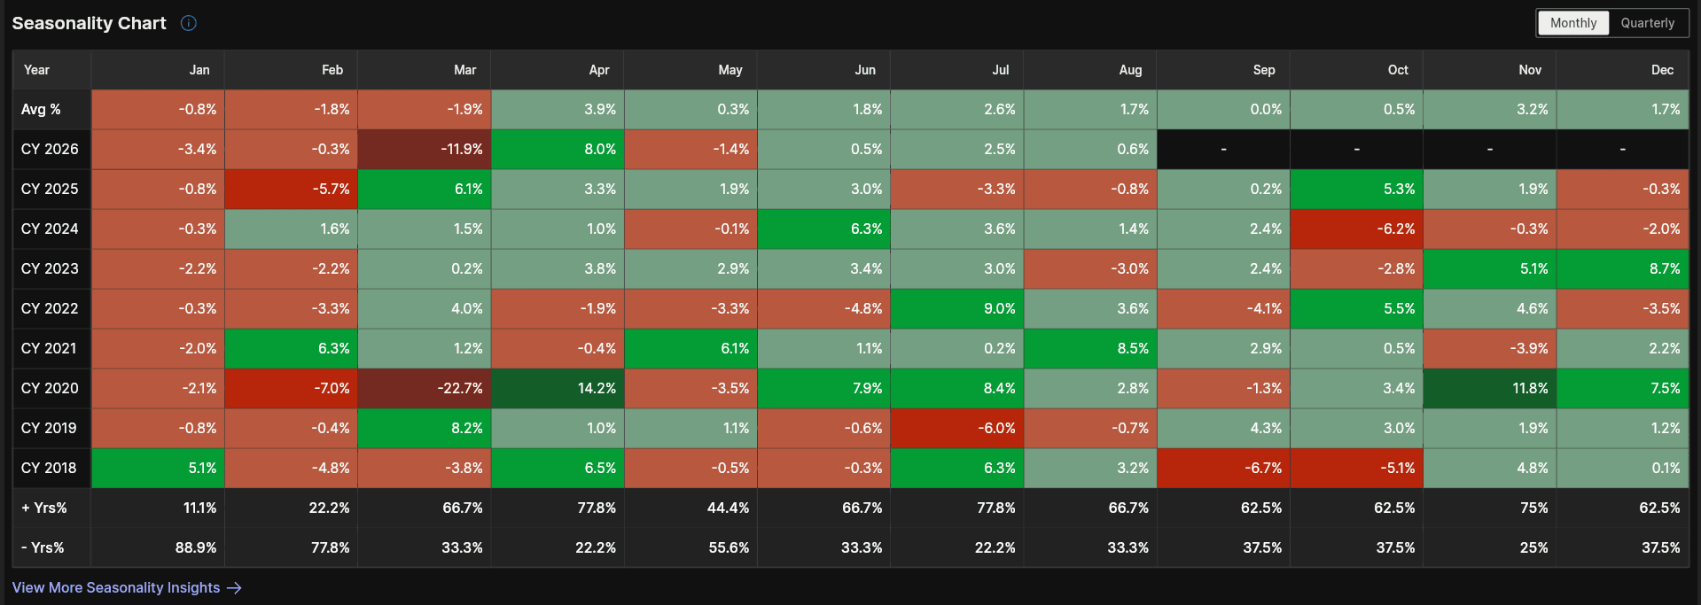1701x605 pixels.
Task: Click the CY 2020 March -22.7% cell
Action: point(425,389)
